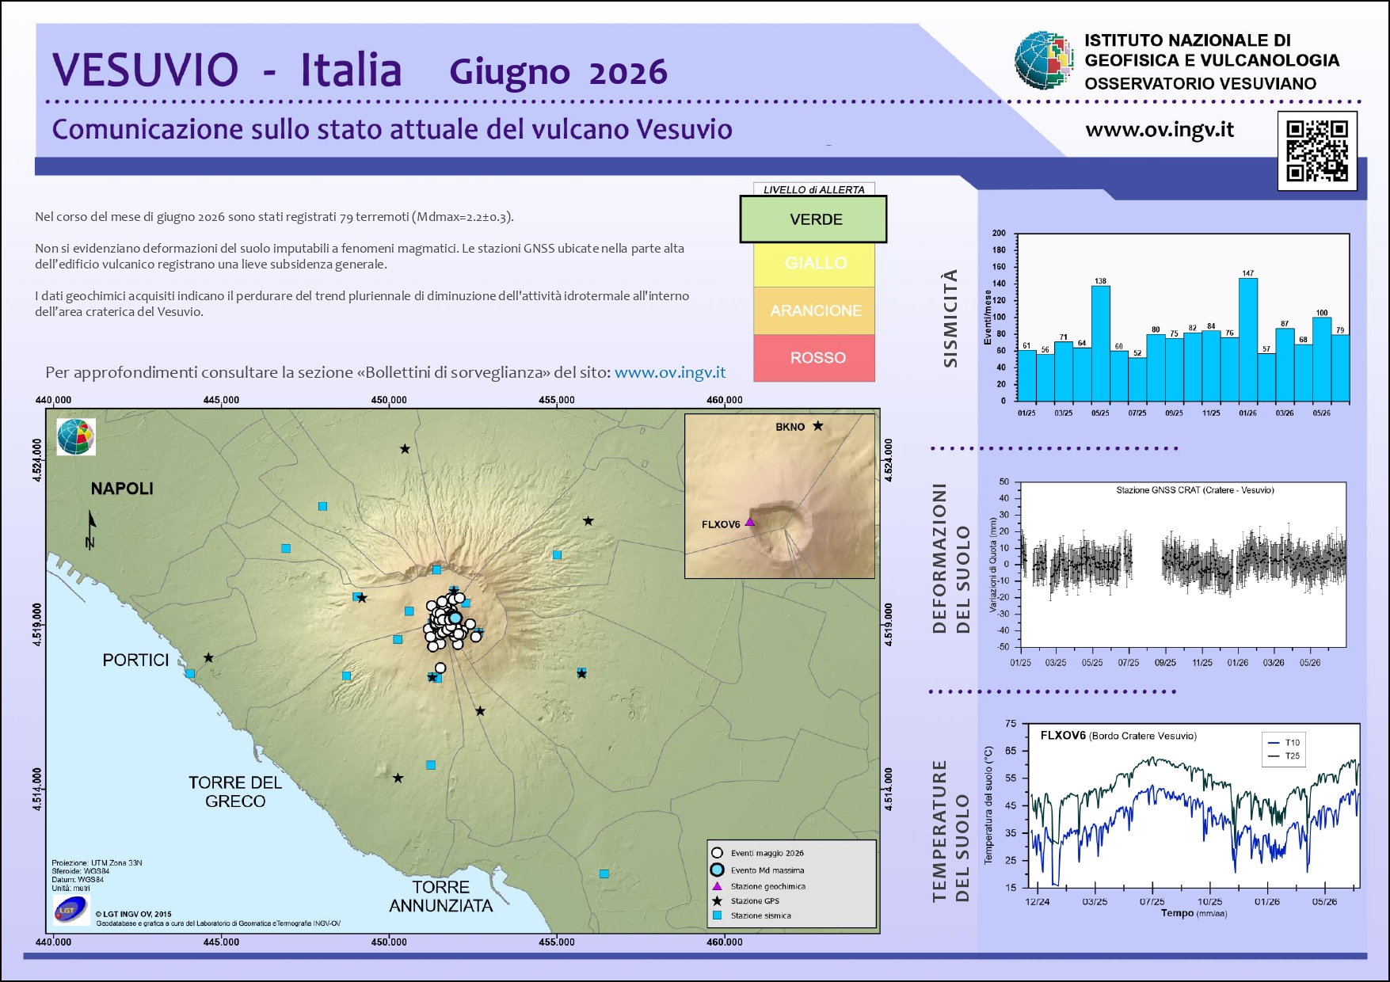Screen dimensions: 1390x982
Task: Select the GIALLO alert level box
Action: tap(814, 264)
